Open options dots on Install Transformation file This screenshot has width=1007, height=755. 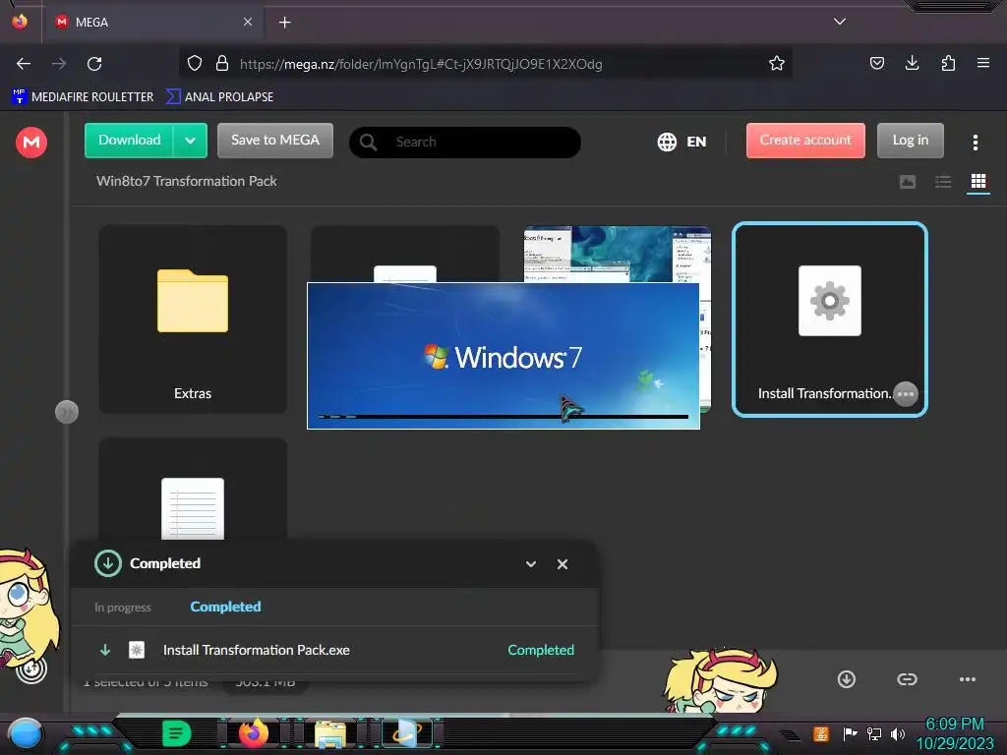(x=906, y=393)
